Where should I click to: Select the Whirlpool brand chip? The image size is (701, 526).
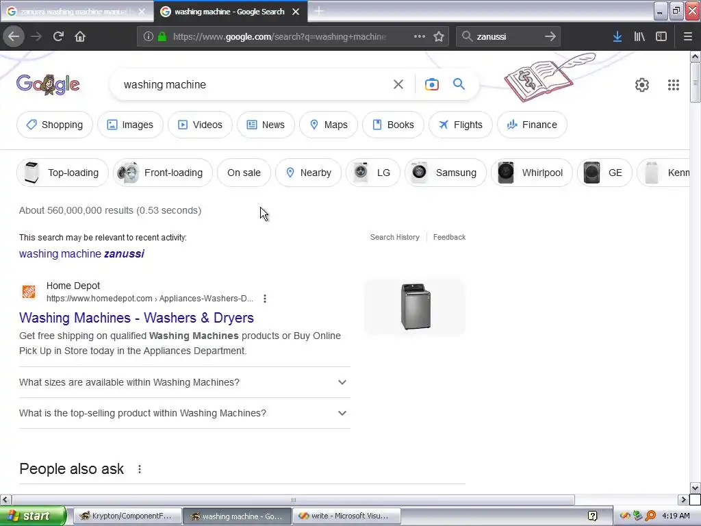[x=531, y=173]
